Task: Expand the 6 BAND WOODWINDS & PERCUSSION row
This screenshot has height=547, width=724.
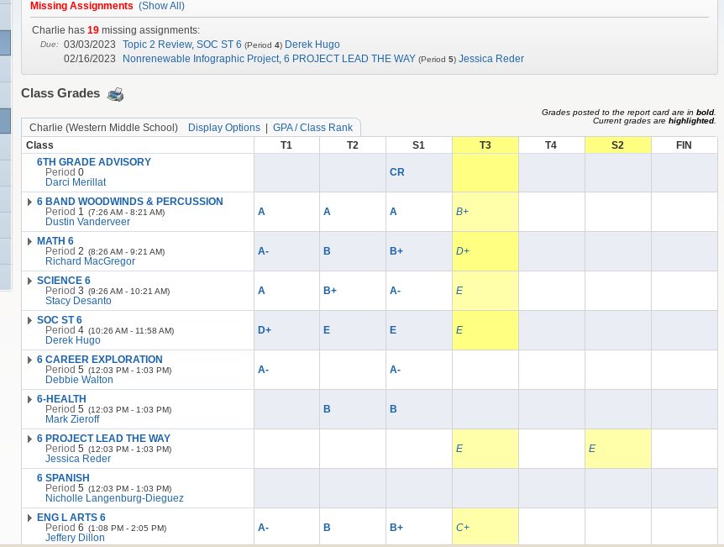Action: (29, 202)
